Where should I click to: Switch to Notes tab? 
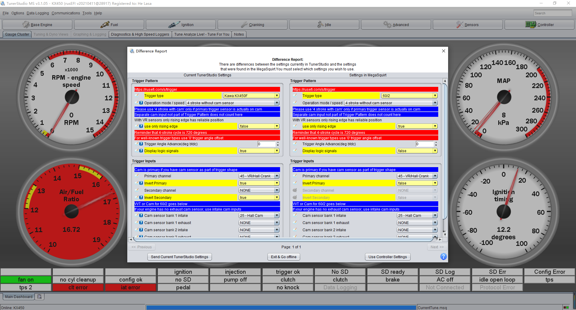(x=239, y=34)
